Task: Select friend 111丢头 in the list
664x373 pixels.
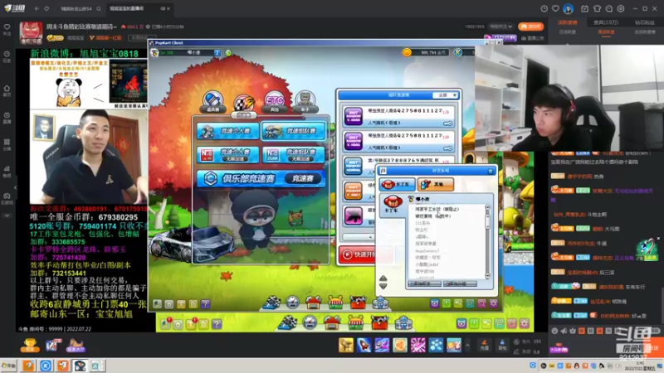Action: tap(422, 223)
